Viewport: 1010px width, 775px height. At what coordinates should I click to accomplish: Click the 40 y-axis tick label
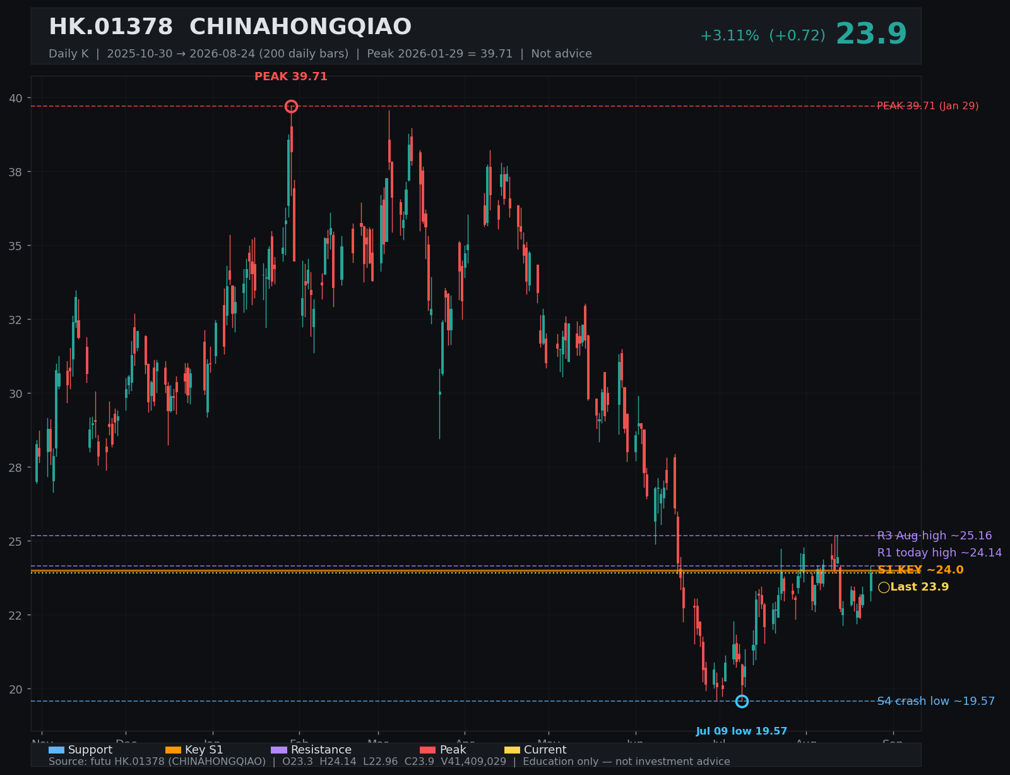pos(16,98)
